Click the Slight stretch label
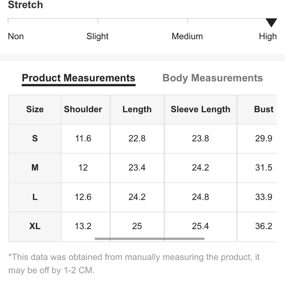 [97, 36]
